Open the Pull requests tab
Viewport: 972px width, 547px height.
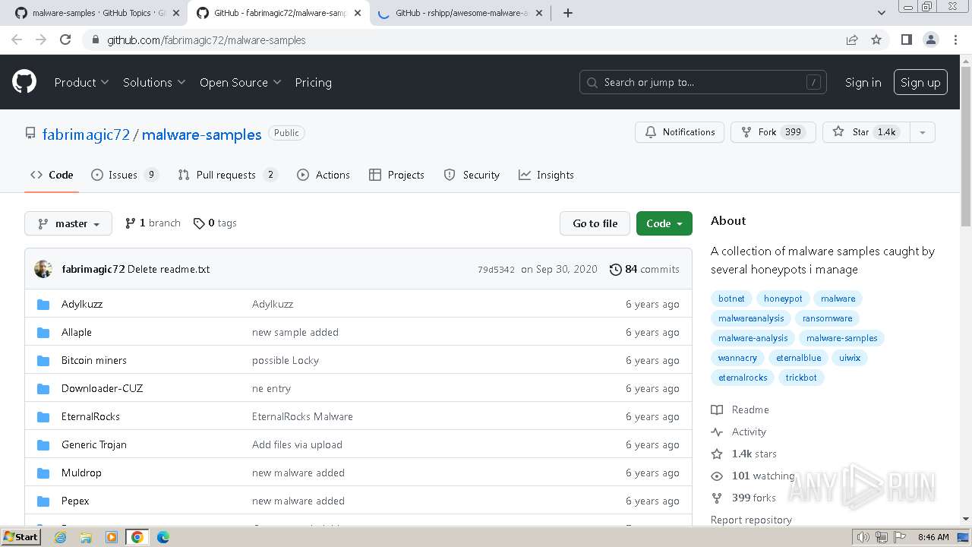click(227, 175)
